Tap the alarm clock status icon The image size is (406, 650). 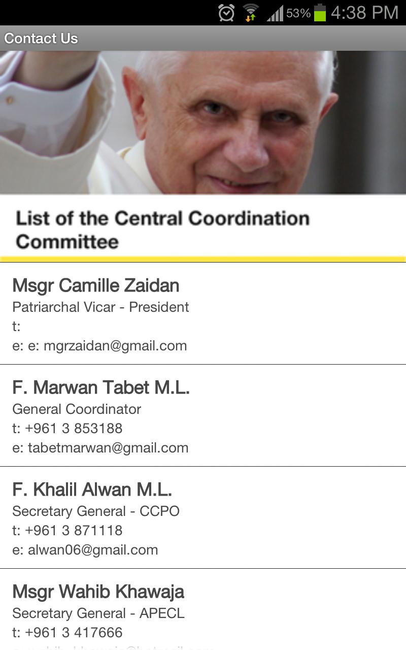tap(226, 13)
